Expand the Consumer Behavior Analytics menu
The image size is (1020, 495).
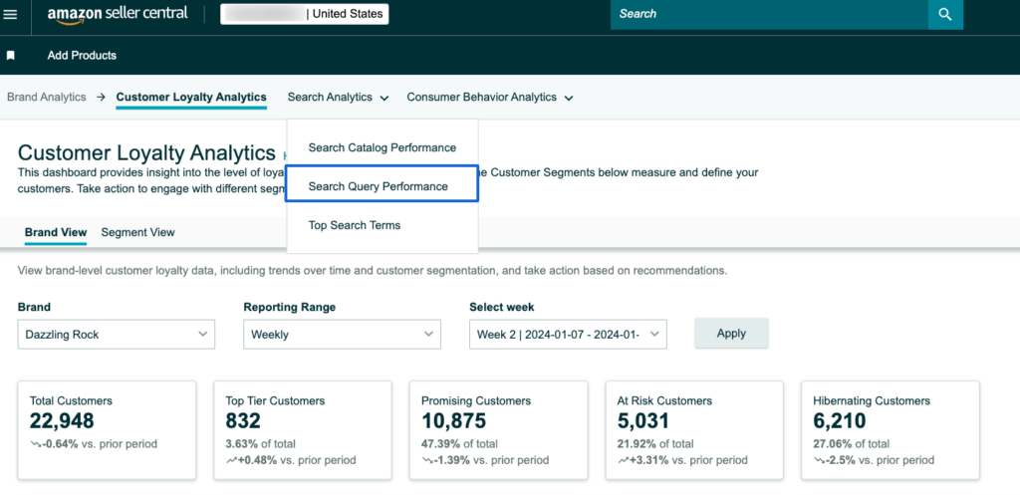pyautogui.click(x=490, y=97)
